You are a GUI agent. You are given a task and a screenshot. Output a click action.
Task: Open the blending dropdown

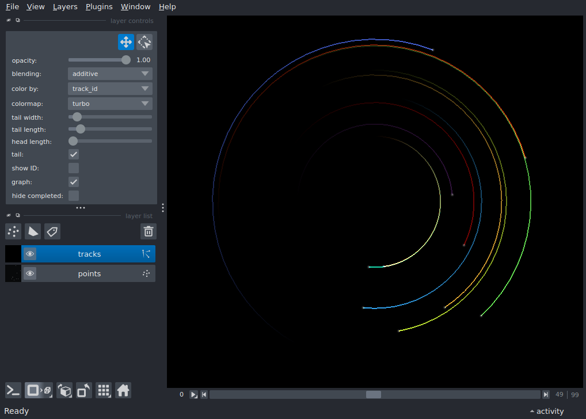point(110,74)
